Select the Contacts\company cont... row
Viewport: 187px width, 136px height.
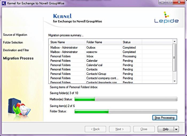click(x=111, y=78)
